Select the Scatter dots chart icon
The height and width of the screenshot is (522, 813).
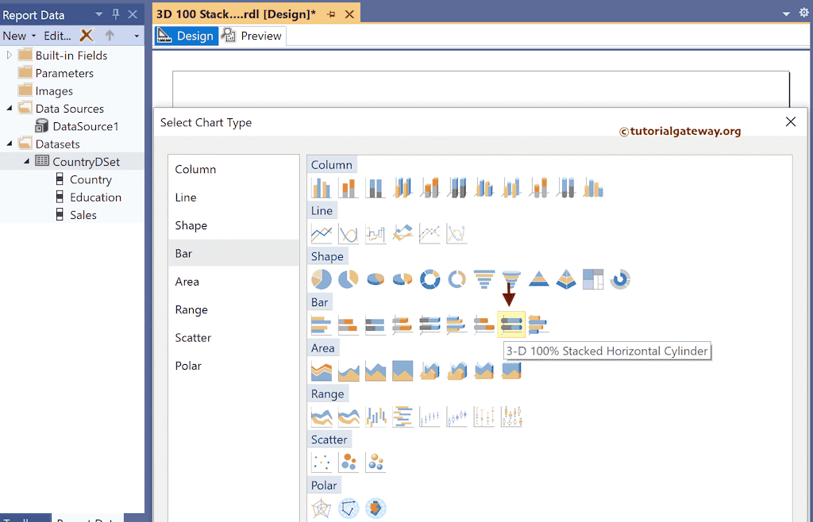[x=322, y=462]
